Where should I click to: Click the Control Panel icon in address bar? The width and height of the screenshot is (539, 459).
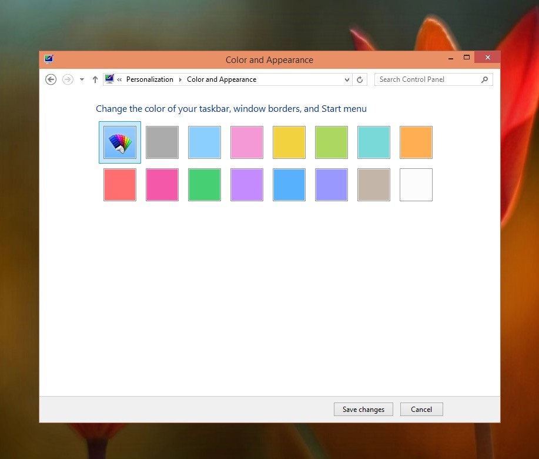(109, 78)
